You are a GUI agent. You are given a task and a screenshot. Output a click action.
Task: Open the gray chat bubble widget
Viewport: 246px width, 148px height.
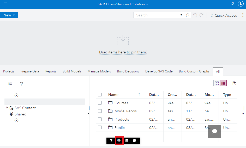(x=214, y=131)
